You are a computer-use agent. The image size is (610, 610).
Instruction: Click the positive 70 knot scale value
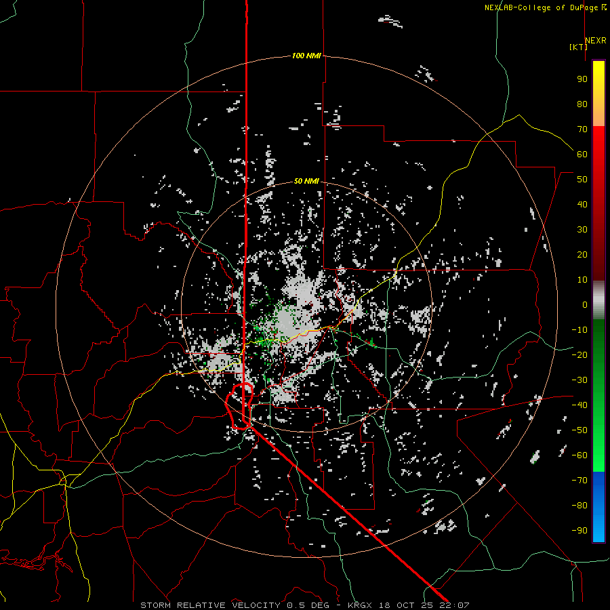pos(582,129)
